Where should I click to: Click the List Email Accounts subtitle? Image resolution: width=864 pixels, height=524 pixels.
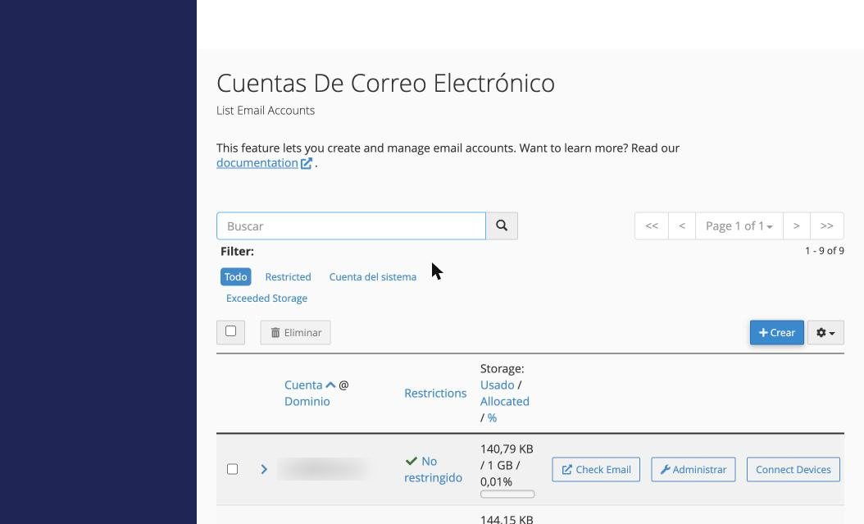[x=266, y=110]
